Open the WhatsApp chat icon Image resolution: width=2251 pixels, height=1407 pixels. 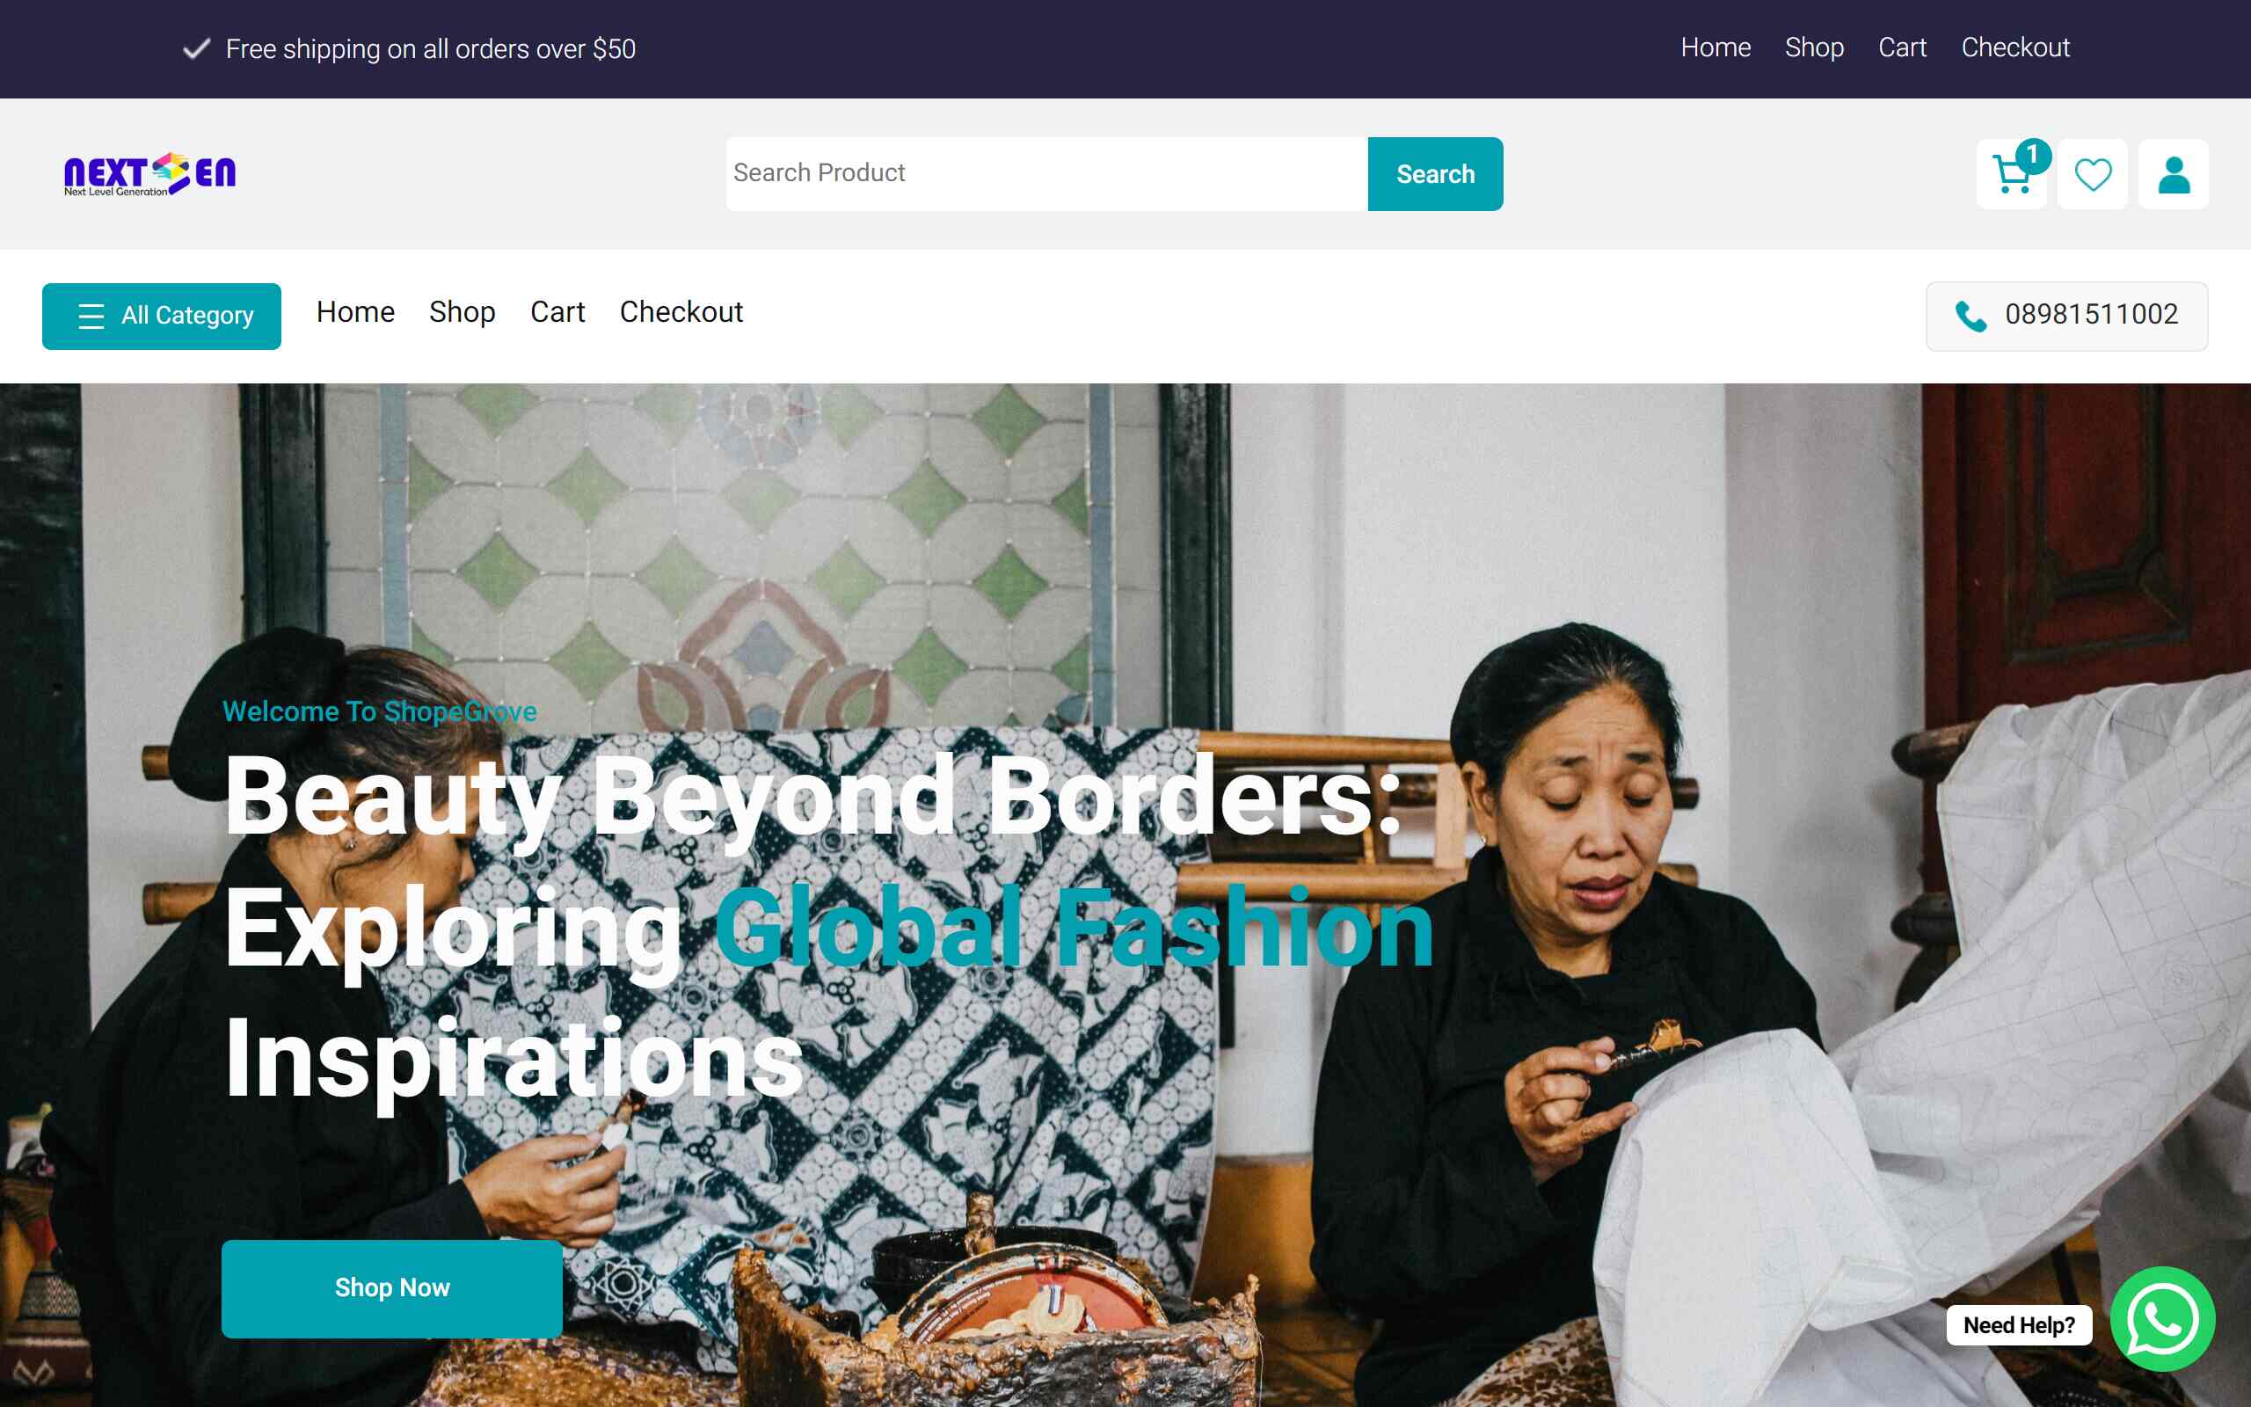tap(2161, 1318)
